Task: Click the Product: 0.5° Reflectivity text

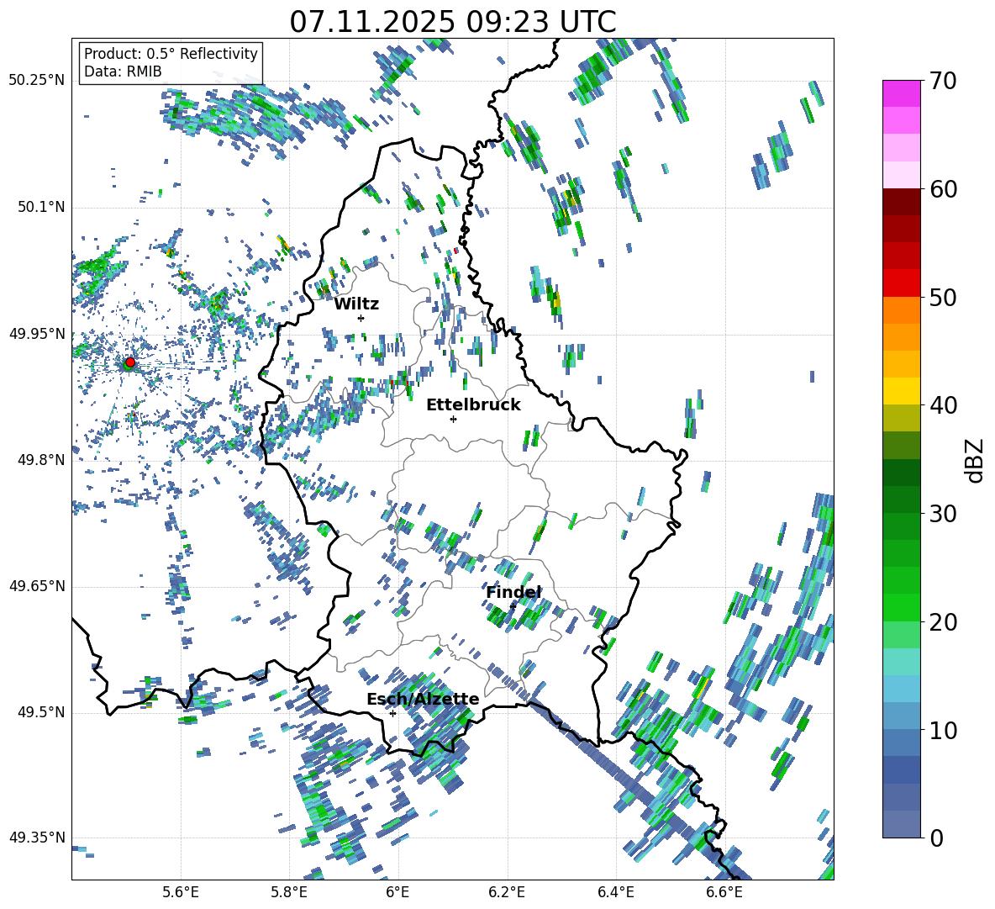Action: tap(171, 53)
